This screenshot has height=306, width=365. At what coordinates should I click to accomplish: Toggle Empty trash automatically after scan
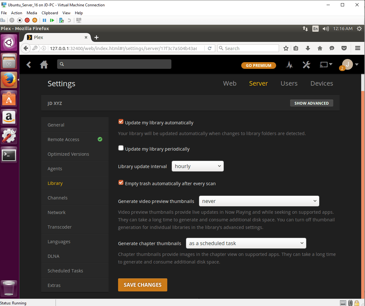[121, 183]
